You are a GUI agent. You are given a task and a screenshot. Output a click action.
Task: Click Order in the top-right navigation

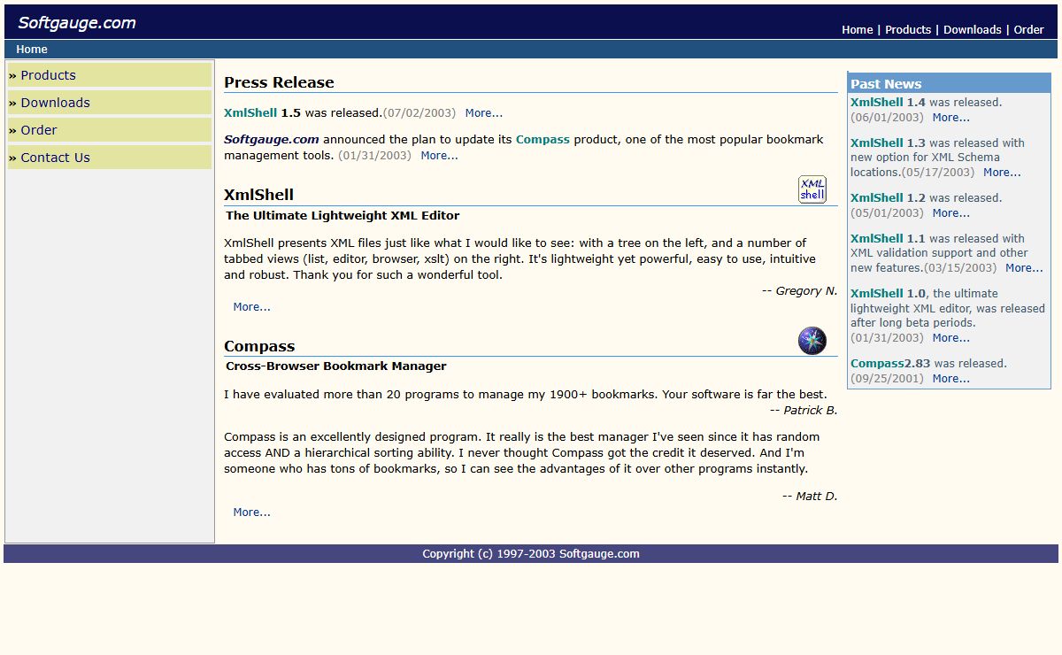coord(1028,29)
